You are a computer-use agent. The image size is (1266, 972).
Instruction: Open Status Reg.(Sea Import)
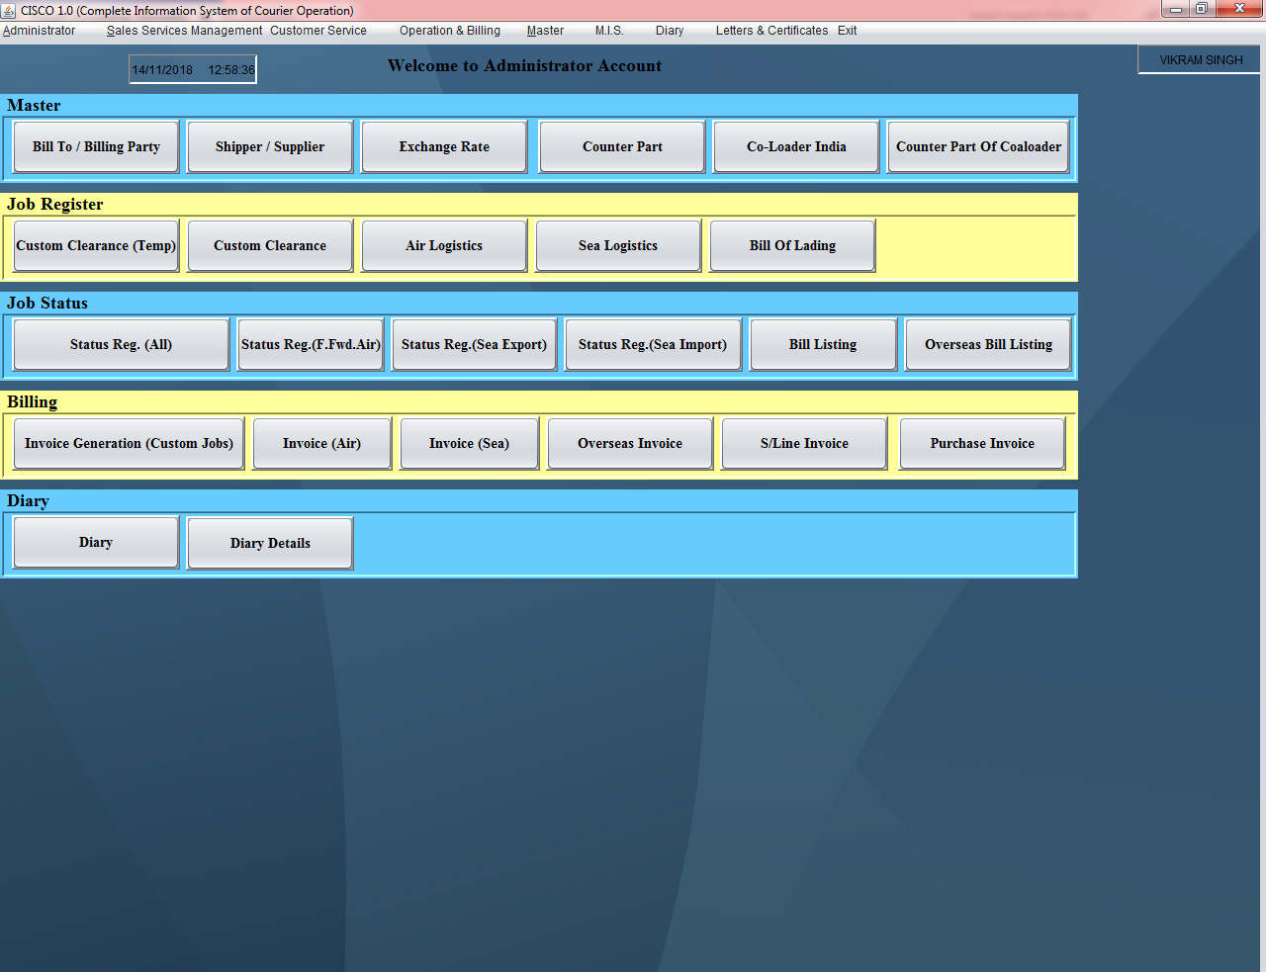tap(653, 344)
